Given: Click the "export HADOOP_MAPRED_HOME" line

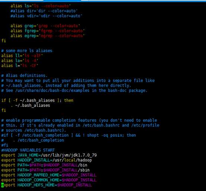Looking at the screenshot, I should 49,175.
